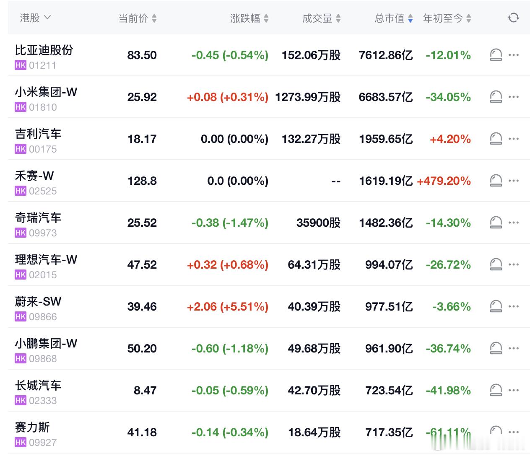
Task: Open more options for 长城汽车
Action: [x=514, y=390]
